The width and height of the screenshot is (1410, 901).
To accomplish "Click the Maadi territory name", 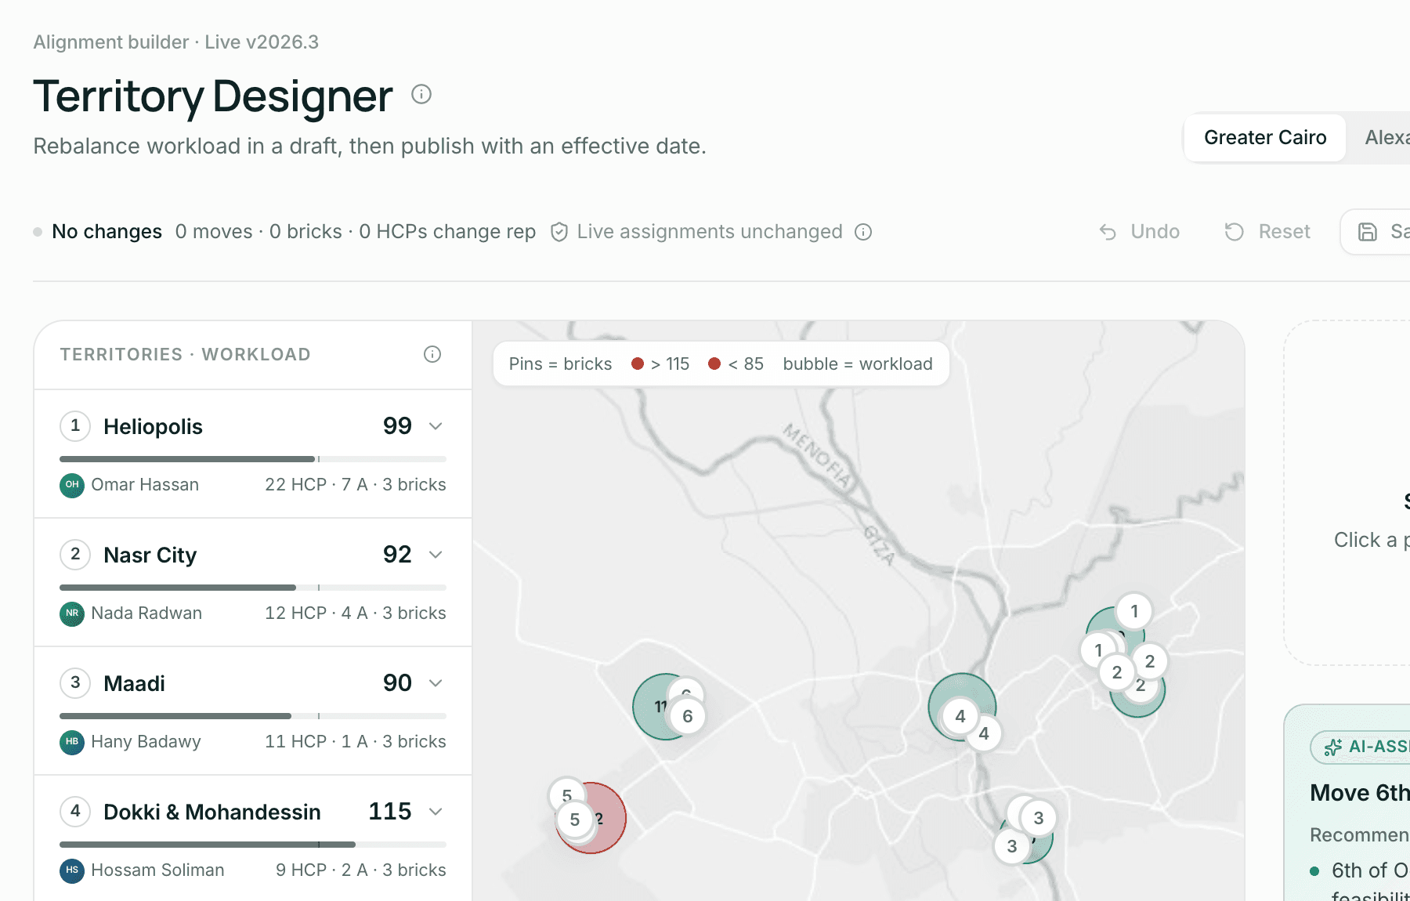I will (x=134, y=683).
